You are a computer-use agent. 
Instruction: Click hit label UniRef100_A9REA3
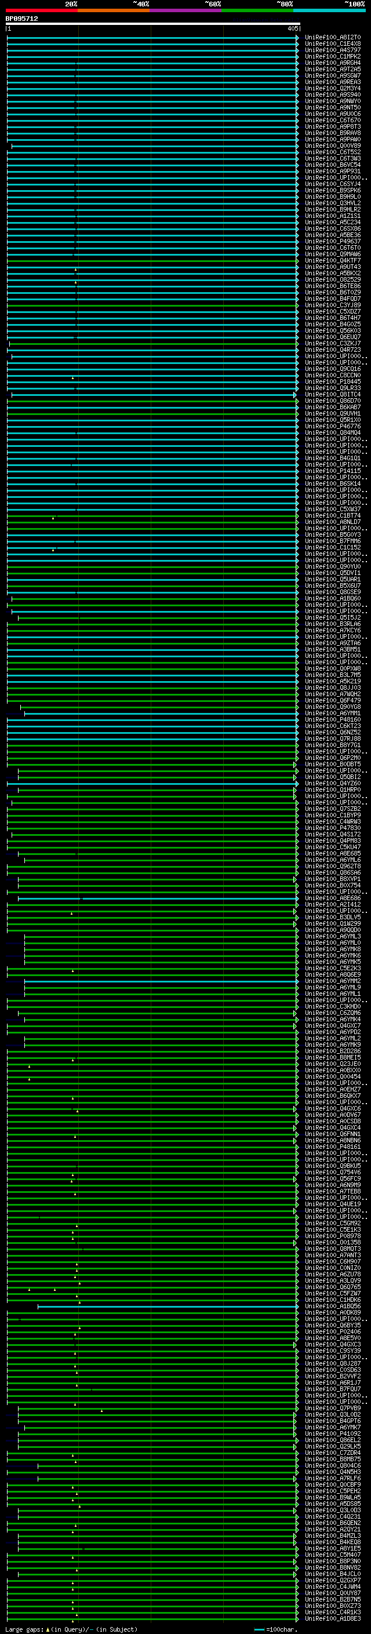pyautogui.click(x=333, y=82)
